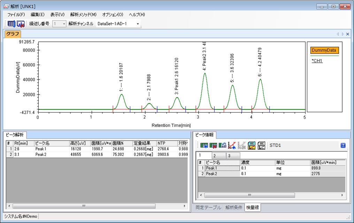Open the 解析メソッド(M) menu
The height and width of the screenshot is (223, 354).
[83, 15]
